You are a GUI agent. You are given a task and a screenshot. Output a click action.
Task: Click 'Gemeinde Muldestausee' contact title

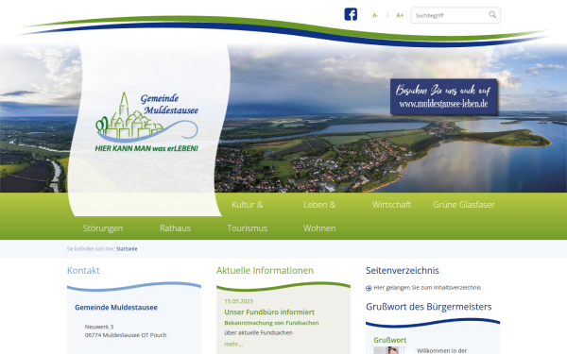coord(116,308)
